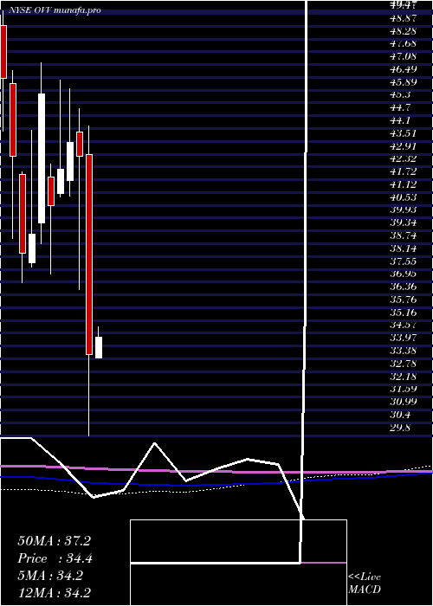This screenshot has height=606, width=433.
Task: Click the 48.28 price axis label
Action: point(404,30)
